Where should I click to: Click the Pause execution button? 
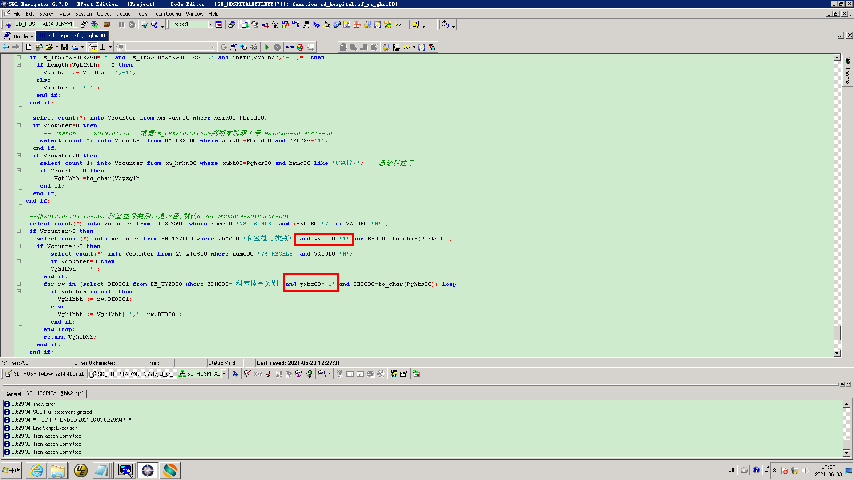(121, 24)
